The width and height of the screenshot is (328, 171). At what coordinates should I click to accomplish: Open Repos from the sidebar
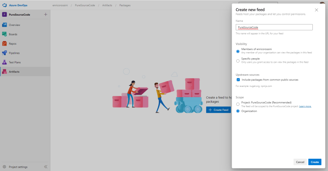point(25,43)
